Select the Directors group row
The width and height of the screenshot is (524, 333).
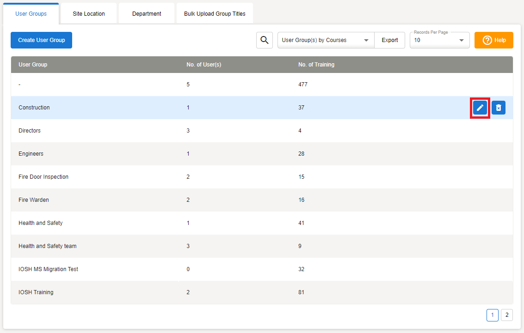click(30, 131)
